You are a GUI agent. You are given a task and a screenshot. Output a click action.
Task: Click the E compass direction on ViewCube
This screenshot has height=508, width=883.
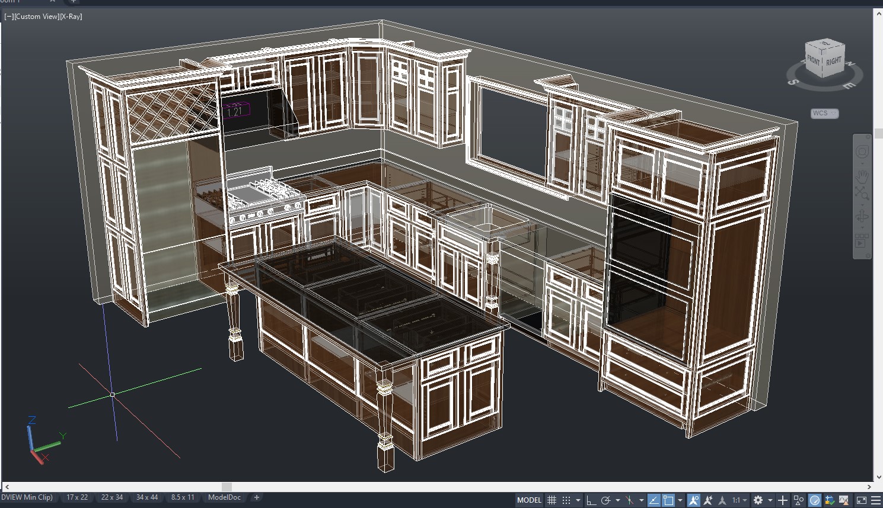click(x=849, y=86)
